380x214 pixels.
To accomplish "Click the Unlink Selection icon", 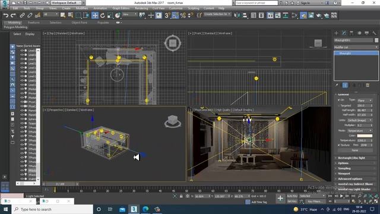I will [x=30, y=15].
